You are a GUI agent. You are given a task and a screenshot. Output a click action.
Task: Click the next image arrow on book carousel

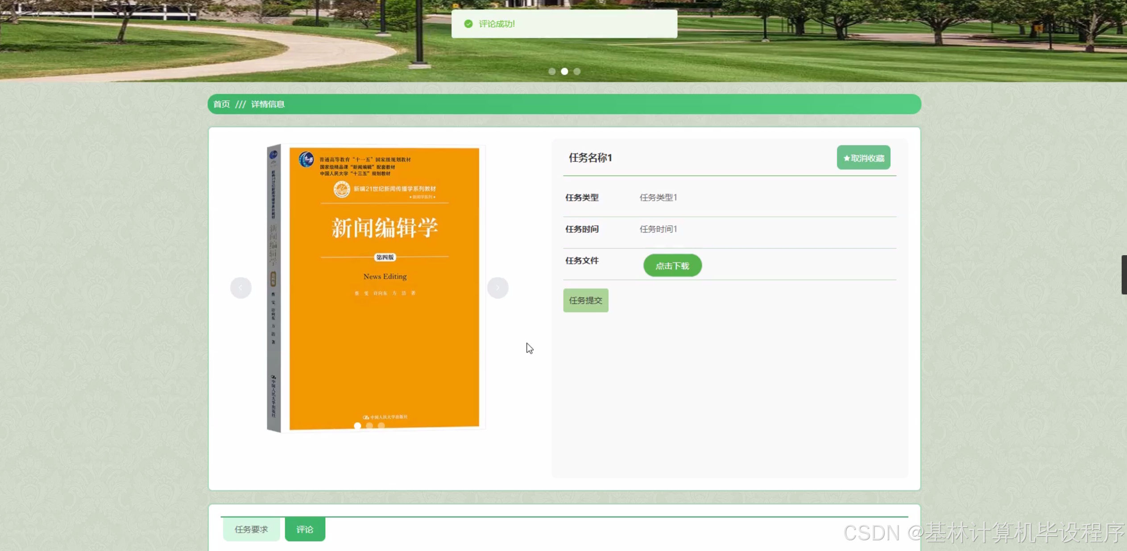pyautogui.click(x=497, y=288)
